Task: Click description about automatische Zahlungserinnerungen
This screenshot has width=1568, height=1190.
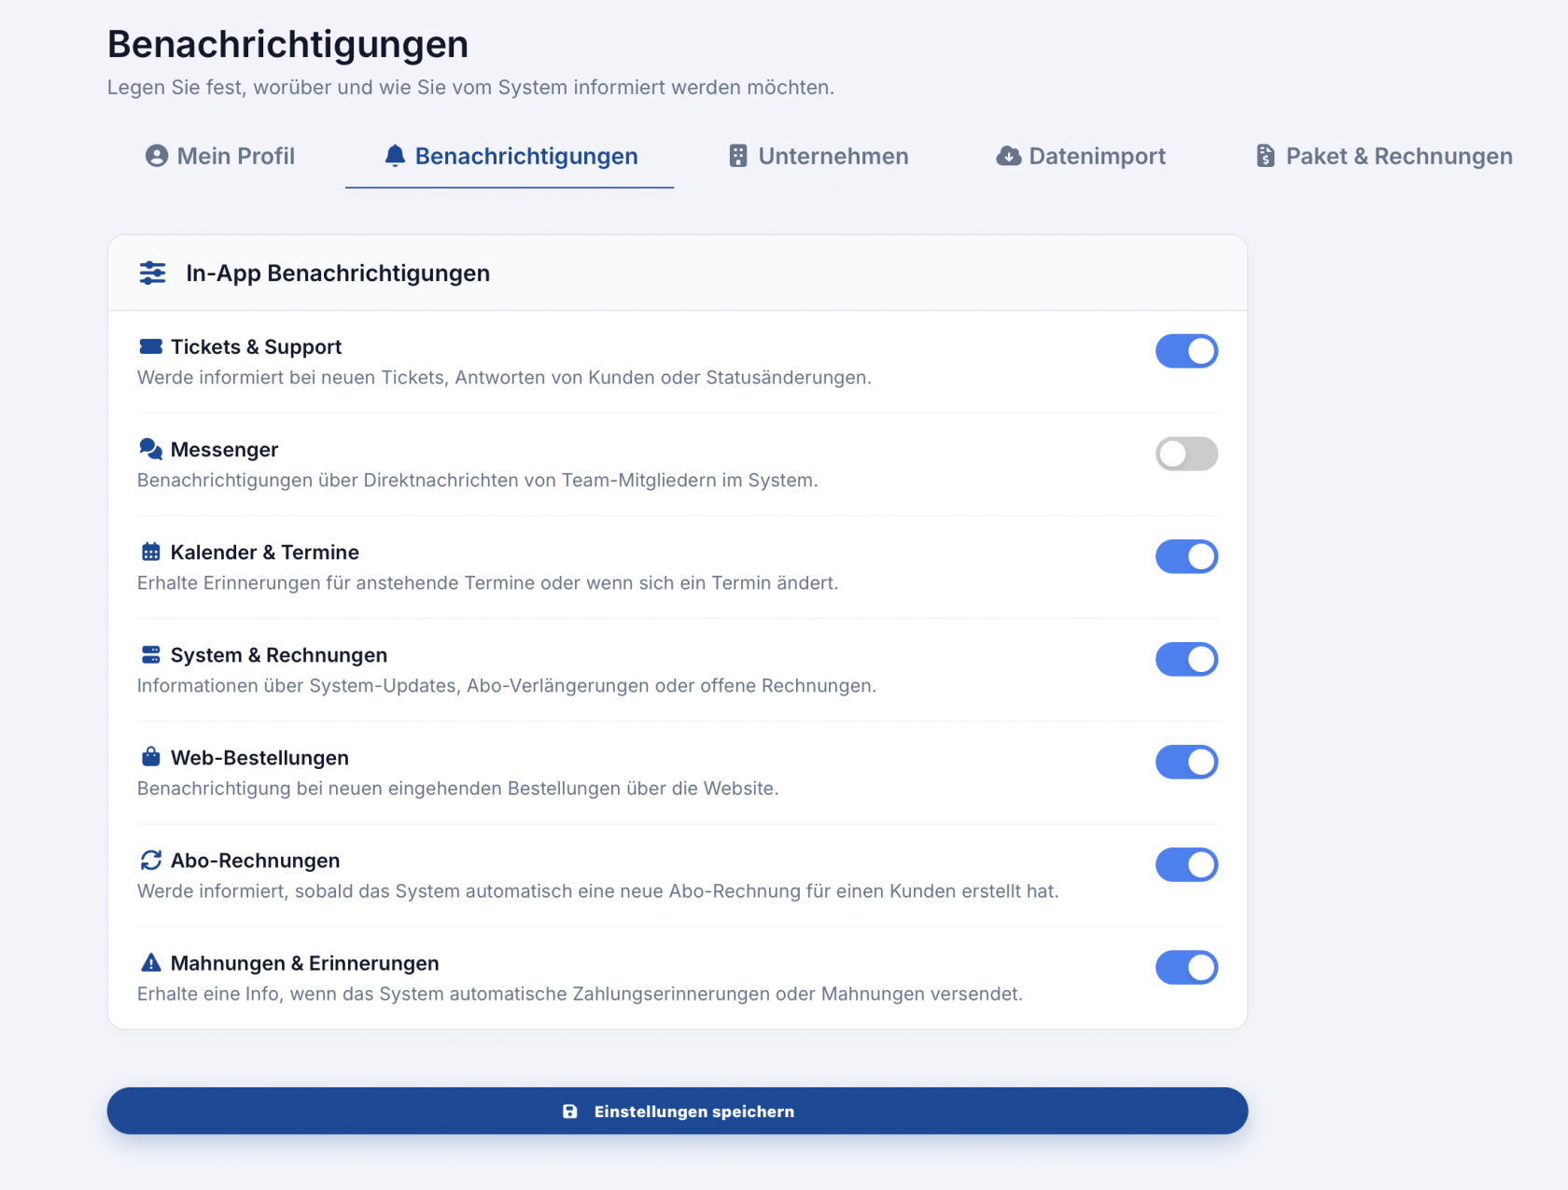Action: click(x=580, y=994)
